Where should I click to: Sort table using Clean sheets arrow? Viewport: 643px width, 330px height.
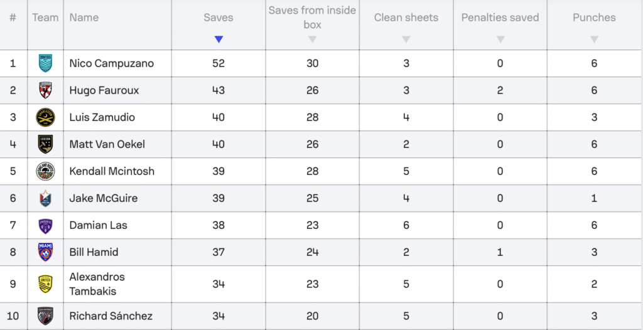coord(406,40)
